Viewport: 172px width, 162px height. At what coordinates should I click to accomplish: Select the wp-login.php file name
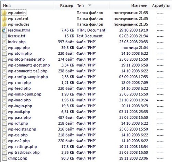coord(20,106)
